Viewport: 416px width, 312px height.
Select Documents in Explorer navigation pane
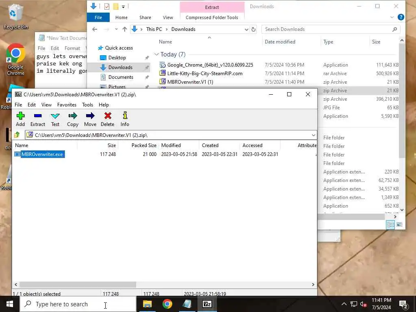point(121,77)
